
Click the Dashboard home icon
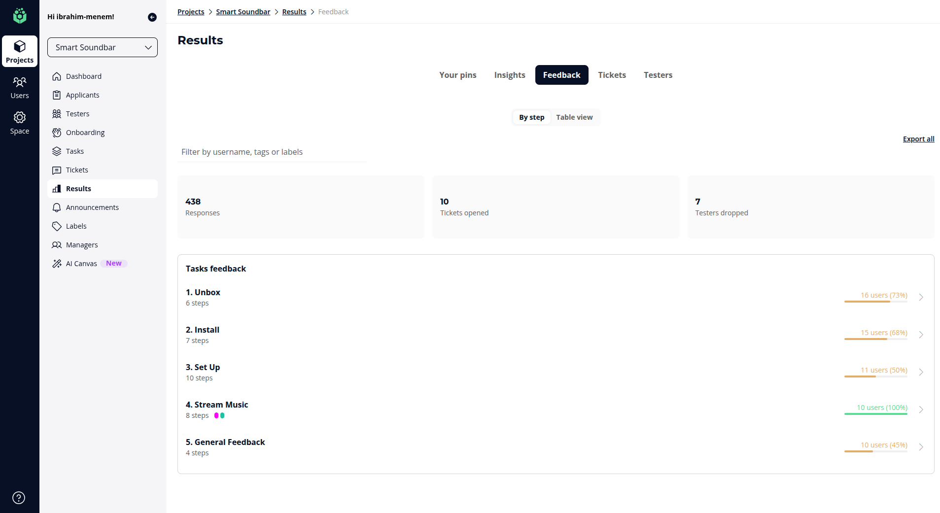[57, 76]
